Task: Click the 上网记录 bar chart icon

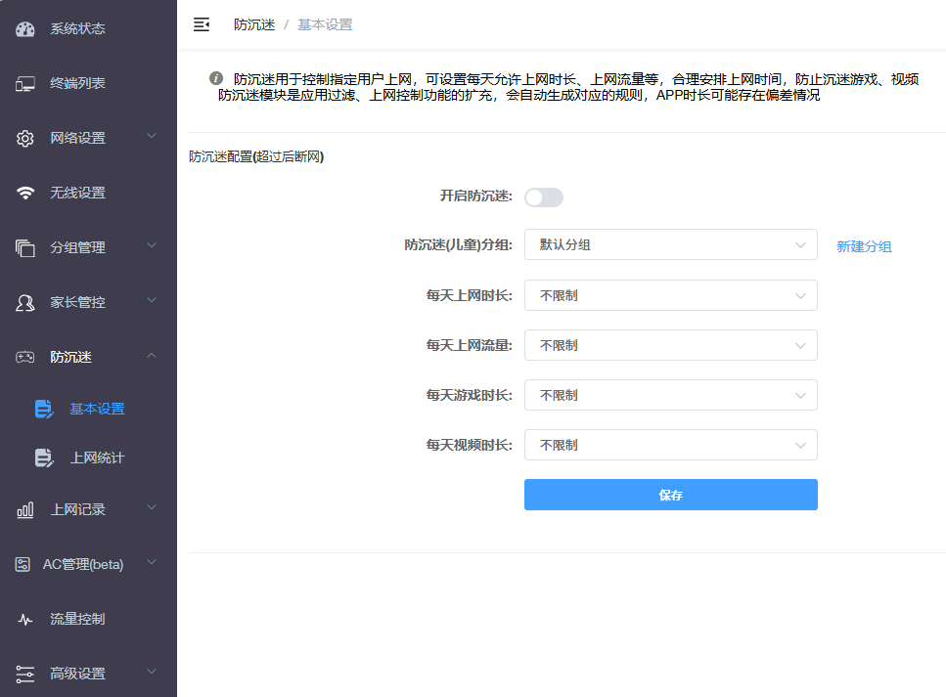Action: 25,509
